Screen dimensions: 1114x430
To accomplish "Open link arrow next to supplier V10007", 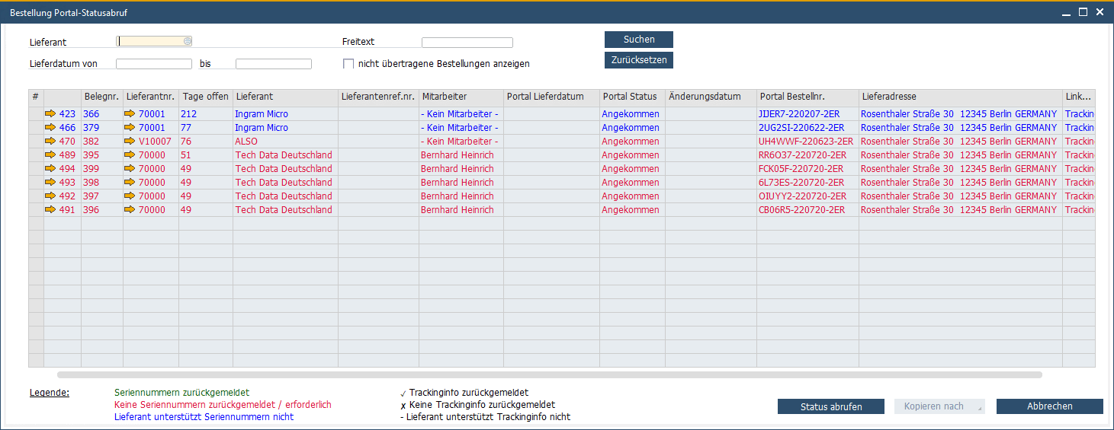I will [x=130, y=142].
